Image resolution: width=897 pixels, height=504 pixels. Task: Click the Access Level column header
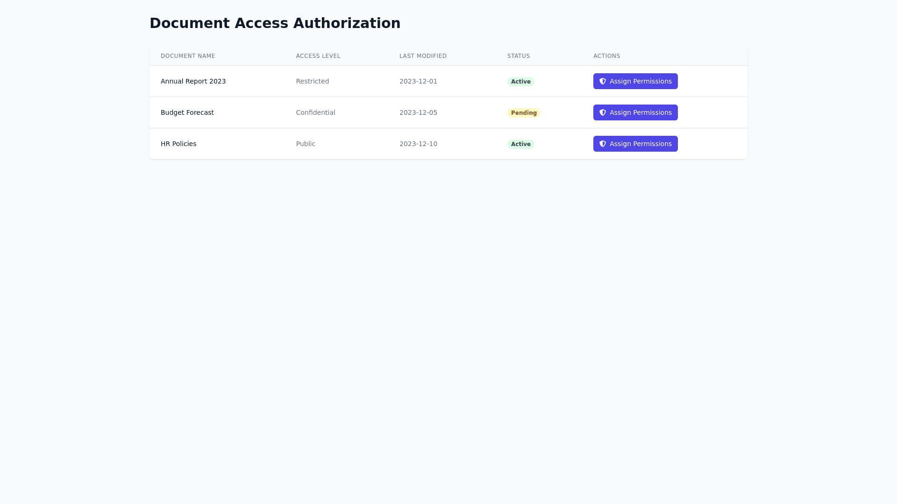point(318,56)
